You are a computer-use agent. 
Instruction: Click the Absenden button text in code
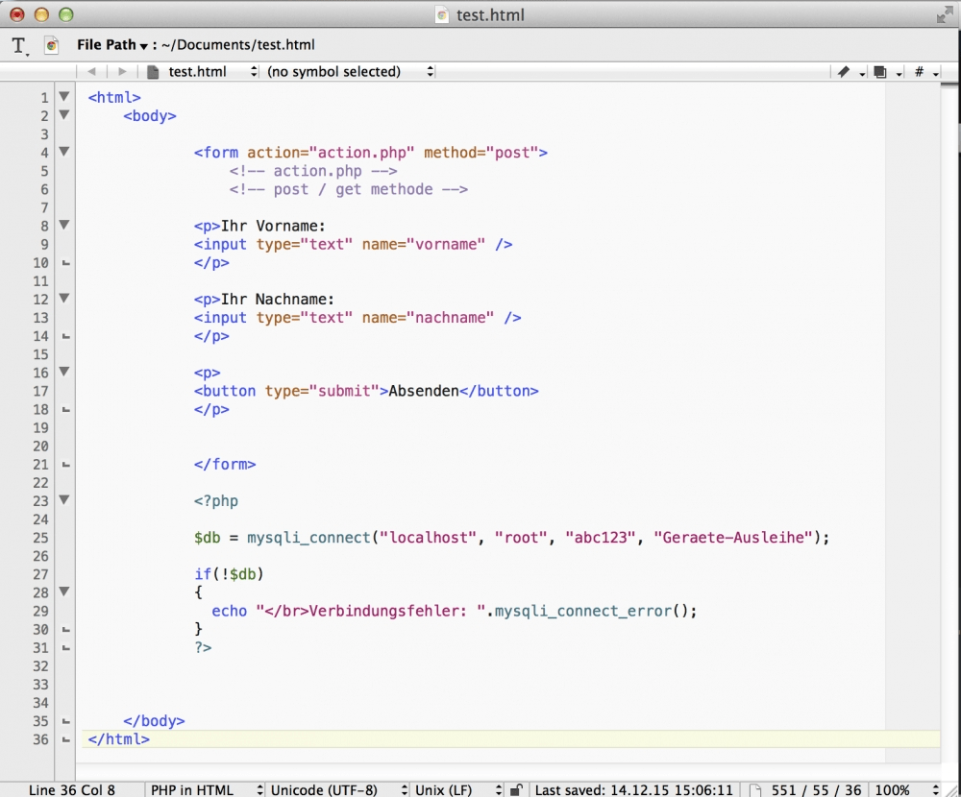424,391
